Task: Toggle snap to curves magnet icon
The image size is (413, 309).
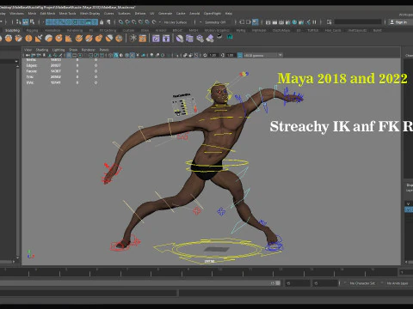Action: (127, 22)
